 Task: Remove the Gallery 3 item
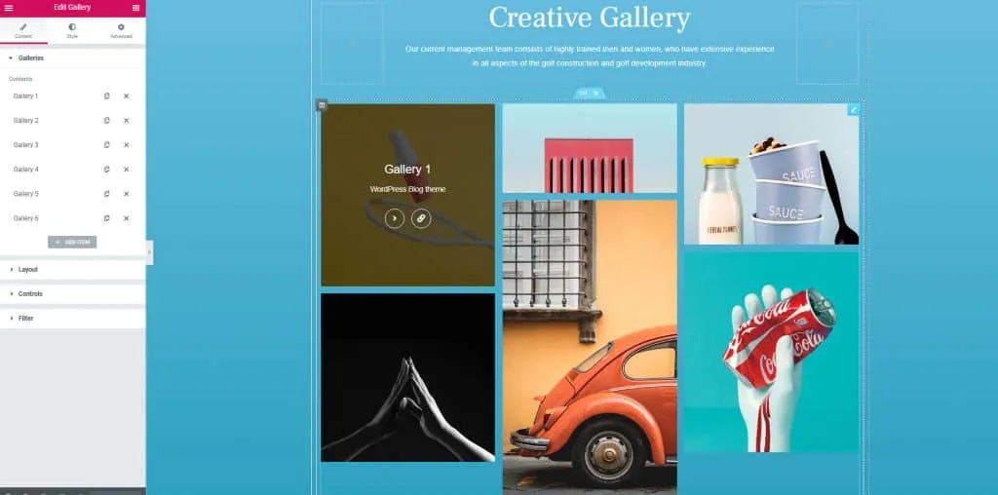click(126, 145)
